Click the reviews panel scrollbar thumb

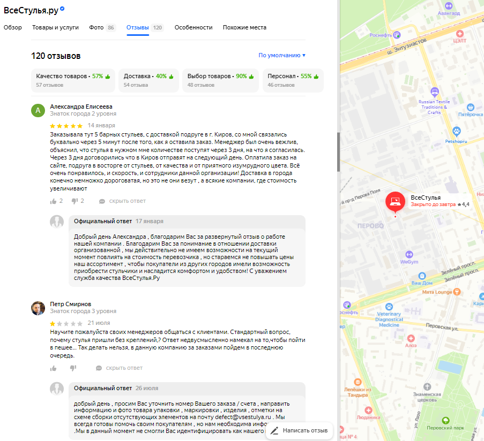pos(338,152)
